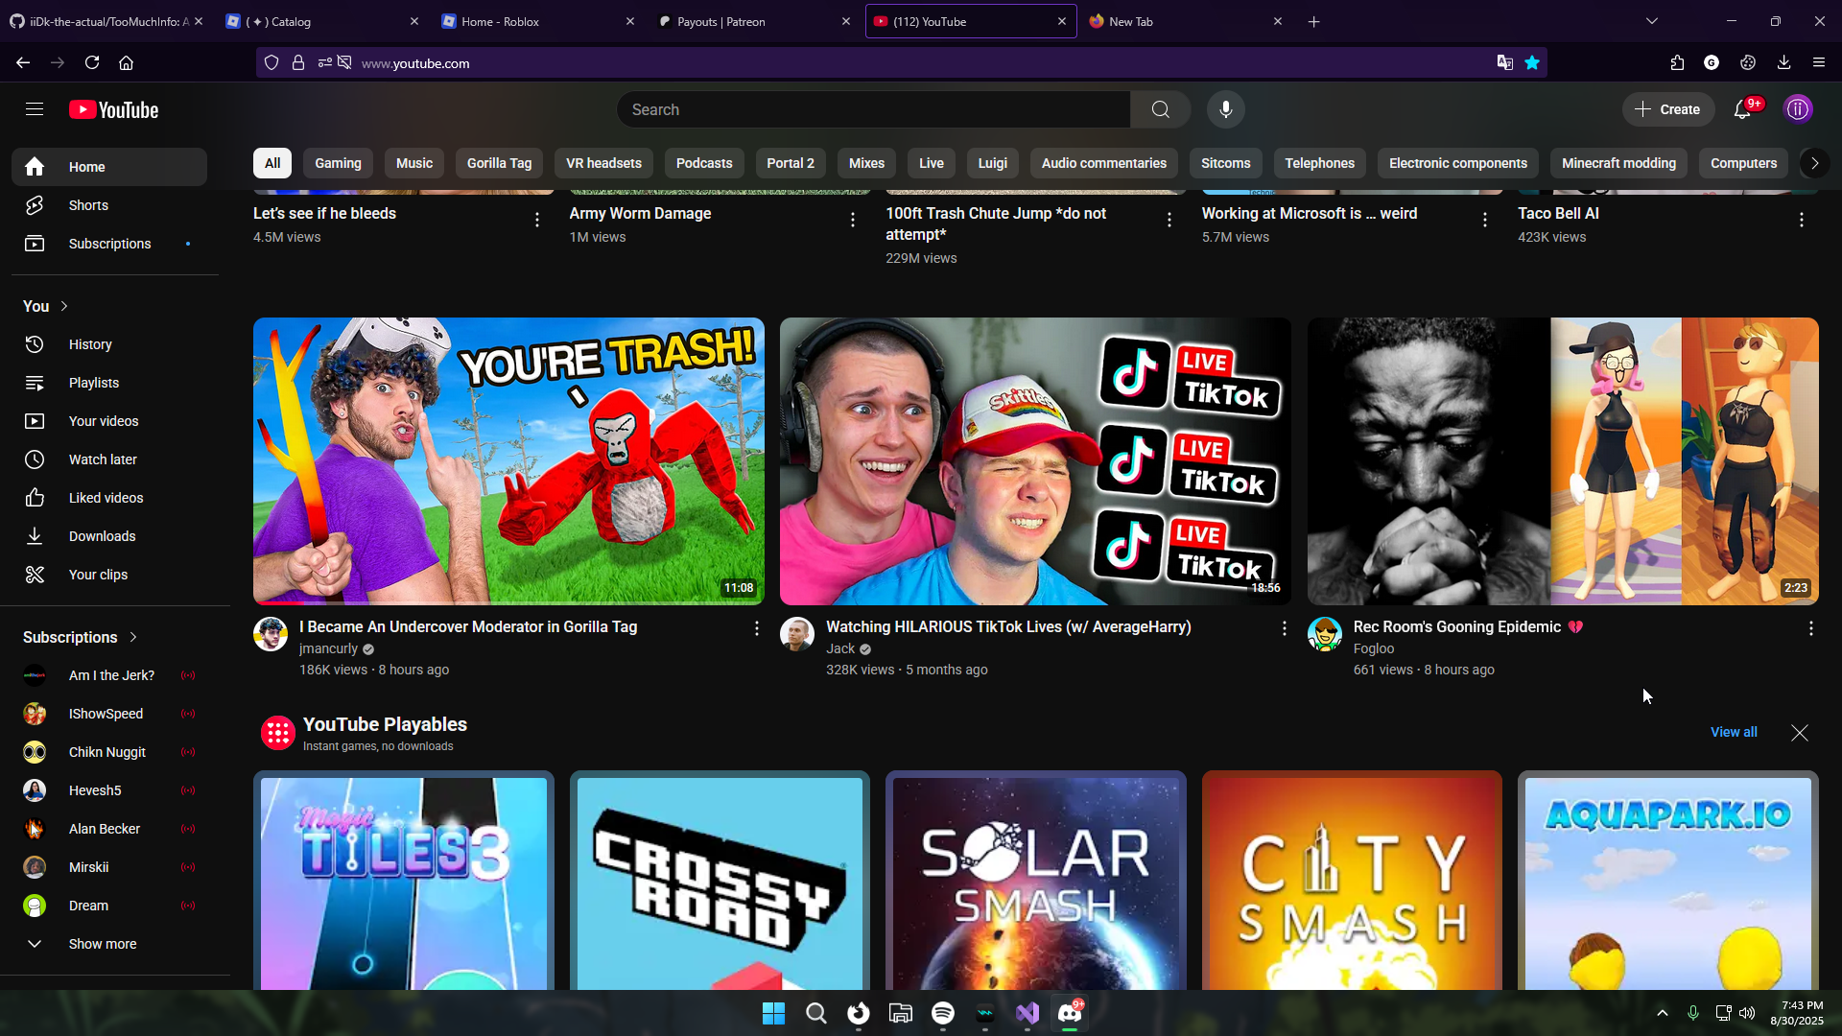Open Subscriptions in the sidebar

coord(109,244)
